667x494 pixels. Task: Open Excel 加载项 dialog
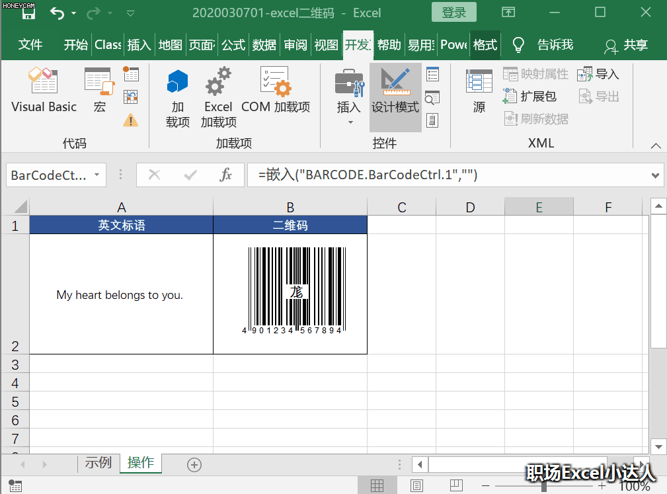pyautogui.click(x=218, y=98)
